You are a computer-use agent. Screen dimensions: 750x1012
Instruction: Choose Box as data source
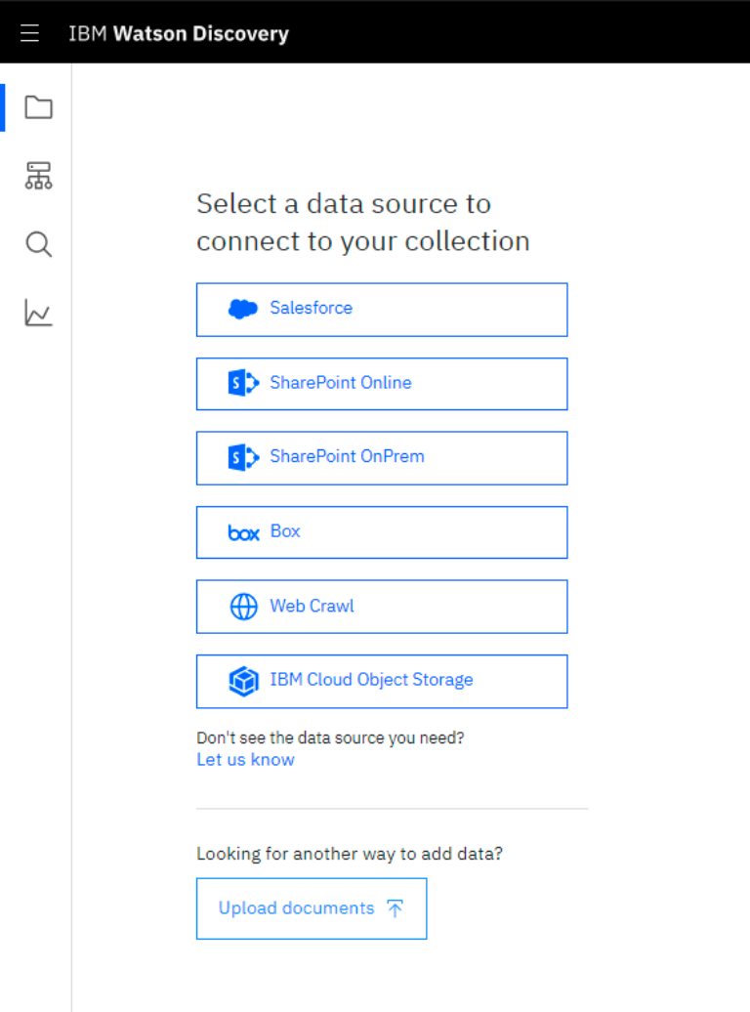click(x=382, y=531)
